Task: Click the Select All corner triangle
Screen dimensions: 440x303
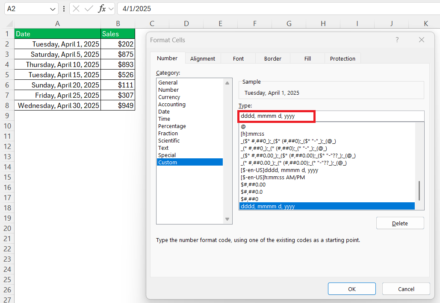Action: (x=9, y=23)
